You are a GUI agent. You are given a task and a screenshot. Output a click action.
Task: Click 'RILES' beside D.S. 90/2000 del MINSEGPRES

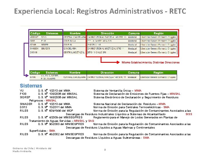pos(24,124)
